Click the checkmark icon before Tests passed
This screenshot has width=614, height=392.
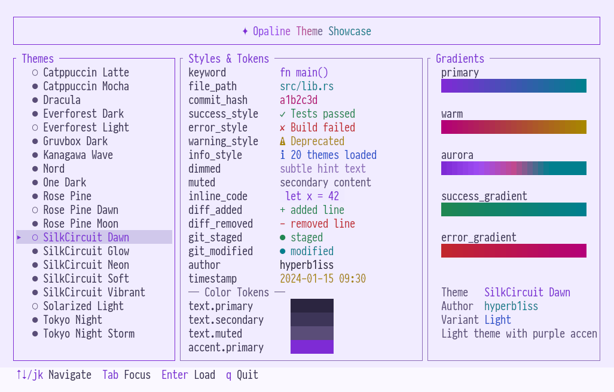(x=283, y=114)
